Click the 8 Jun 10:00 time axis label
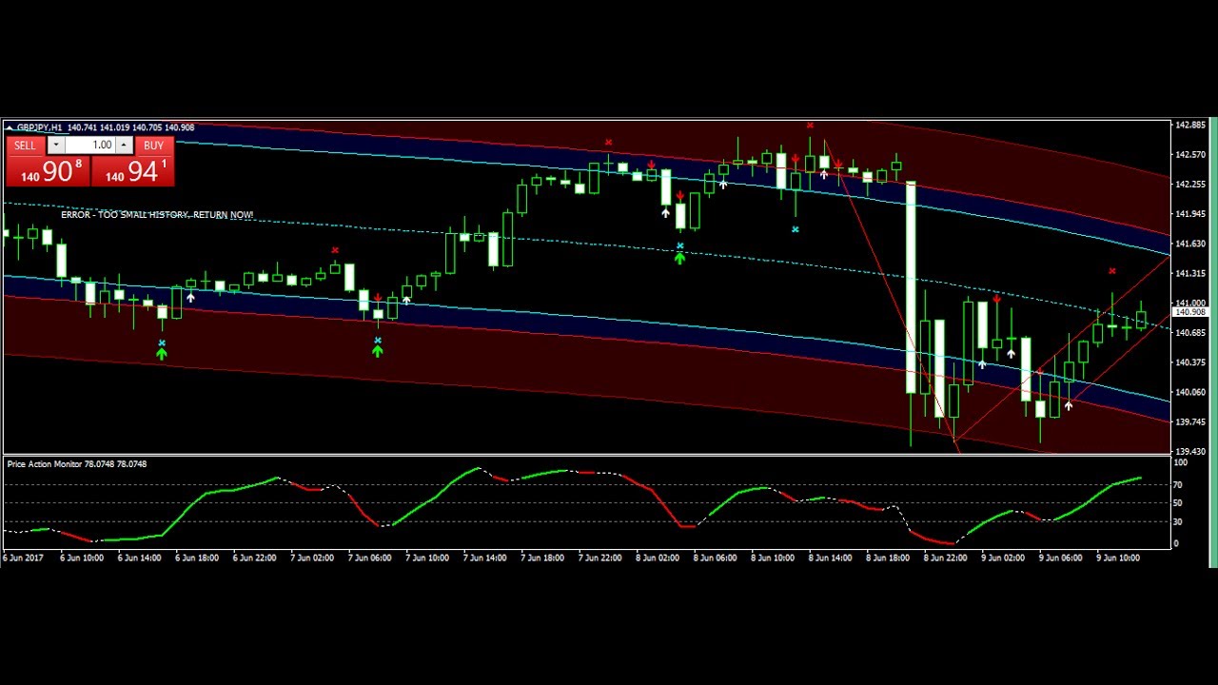This screenshot has width=1218, height=685. pyautogui.click(x=772, y=558)
